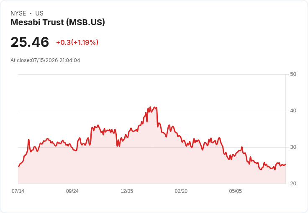Click the 50 price axis label

pyautogui.click(x=293, y=74)
